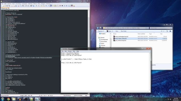Select Libraries in Explorer navigation pane
This screenshot has height=101, width=181.
(101, 38)
